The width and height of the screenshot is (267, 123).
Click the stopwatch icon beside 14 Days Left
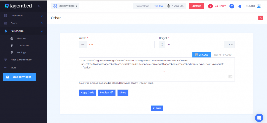(169, 6)
